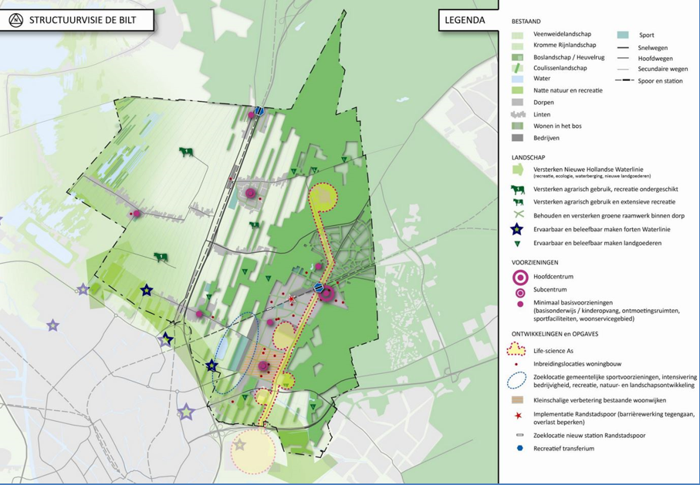700x485 pixels.
Task: Click the STRUCTUURVISIE DE BILT title
Action: click(83, 20)
